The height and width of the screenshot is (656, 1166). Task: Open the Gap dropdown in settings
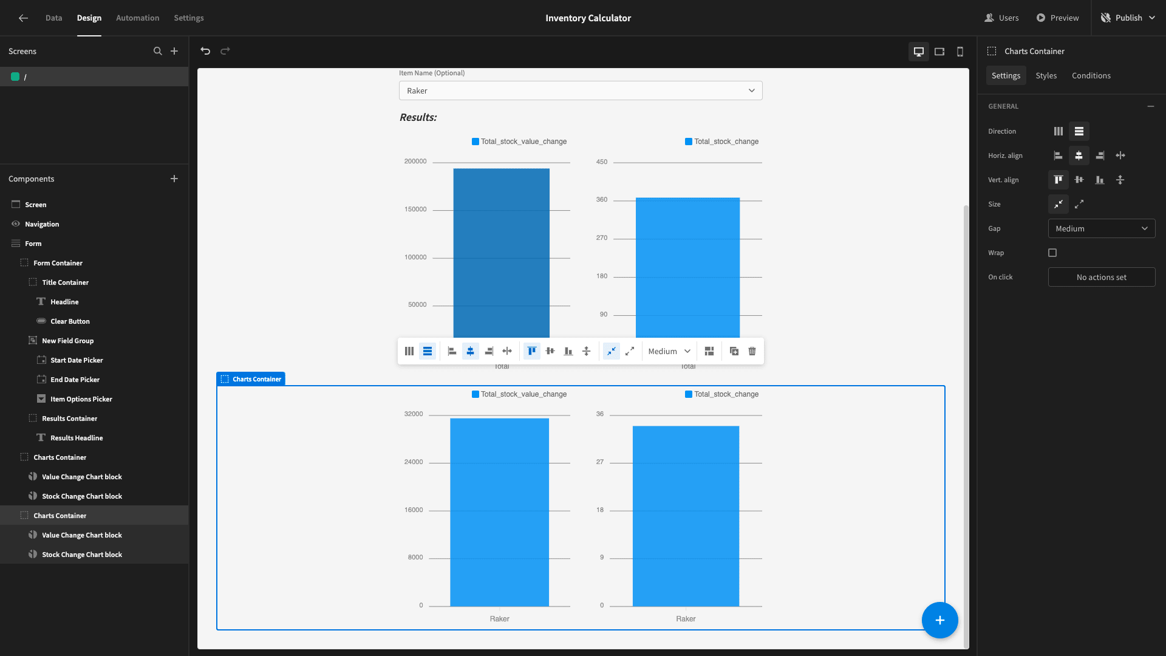[1102, 228]
